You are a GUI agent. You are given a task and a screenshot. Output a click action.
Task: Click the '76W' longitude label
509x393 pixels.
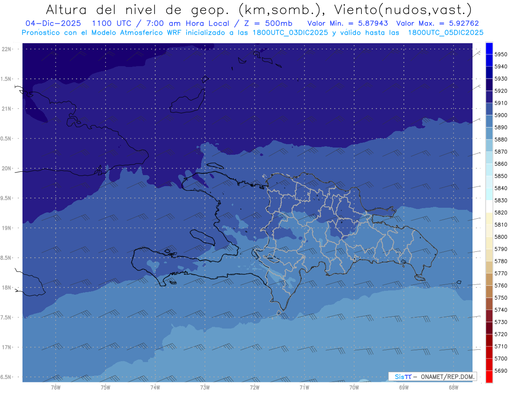(56, 387)
